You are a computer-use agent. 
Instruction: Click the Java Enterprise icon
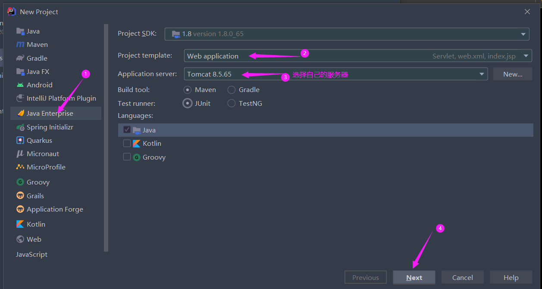(20, 113)
